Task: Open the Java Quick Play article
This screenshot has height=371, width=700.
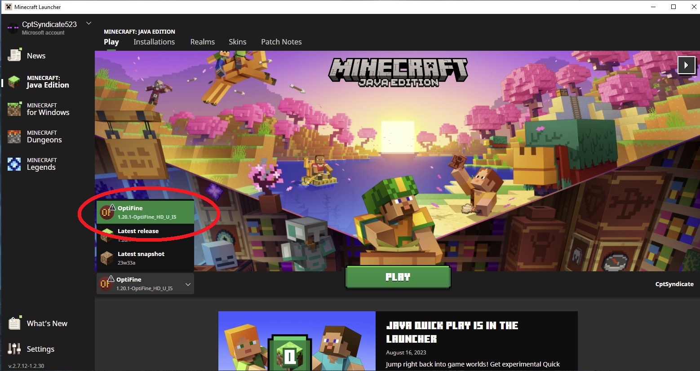Action: [x=452, y=331]
